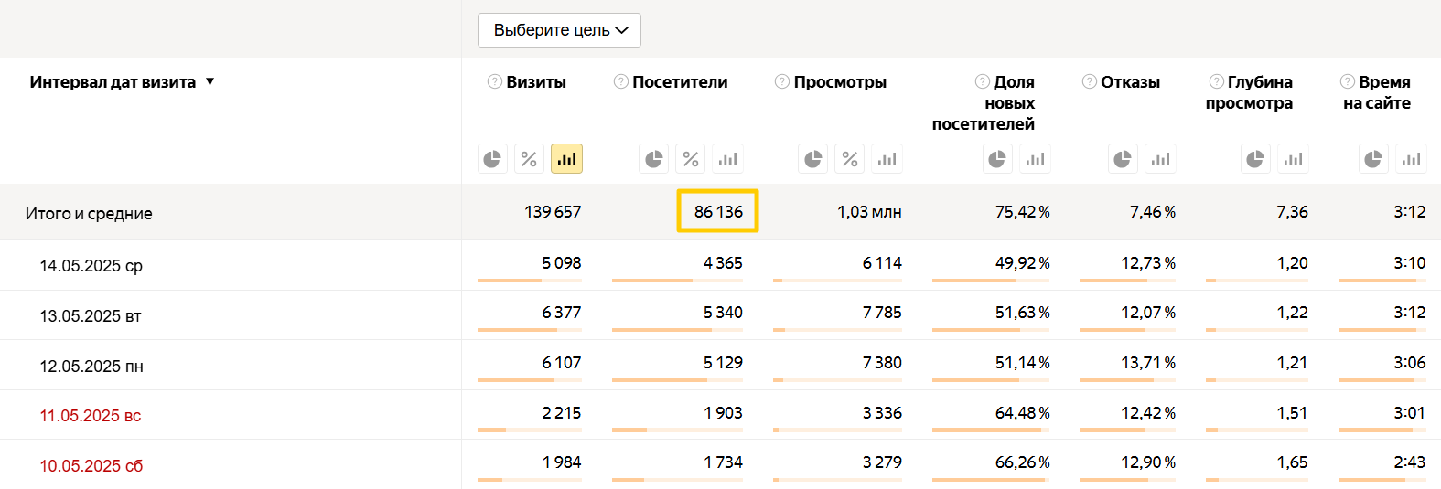Screen dimensions: 1441x489
Task: Click sort arrow next to Интервал дат визита
Action: pos(210,82)
